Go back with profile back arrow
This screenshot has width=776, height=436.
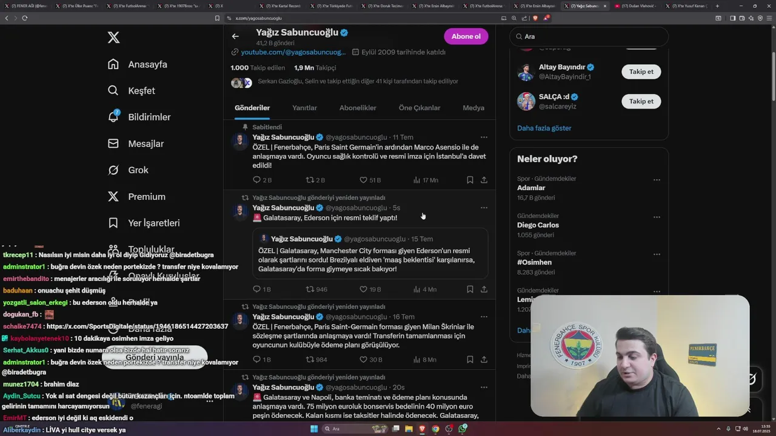click(235, 36)
